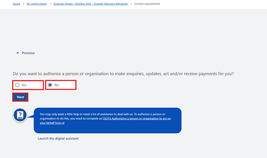Select the Yes radio button
The height and width of the screenshot is (158, 267).
(x=17, y=85)
